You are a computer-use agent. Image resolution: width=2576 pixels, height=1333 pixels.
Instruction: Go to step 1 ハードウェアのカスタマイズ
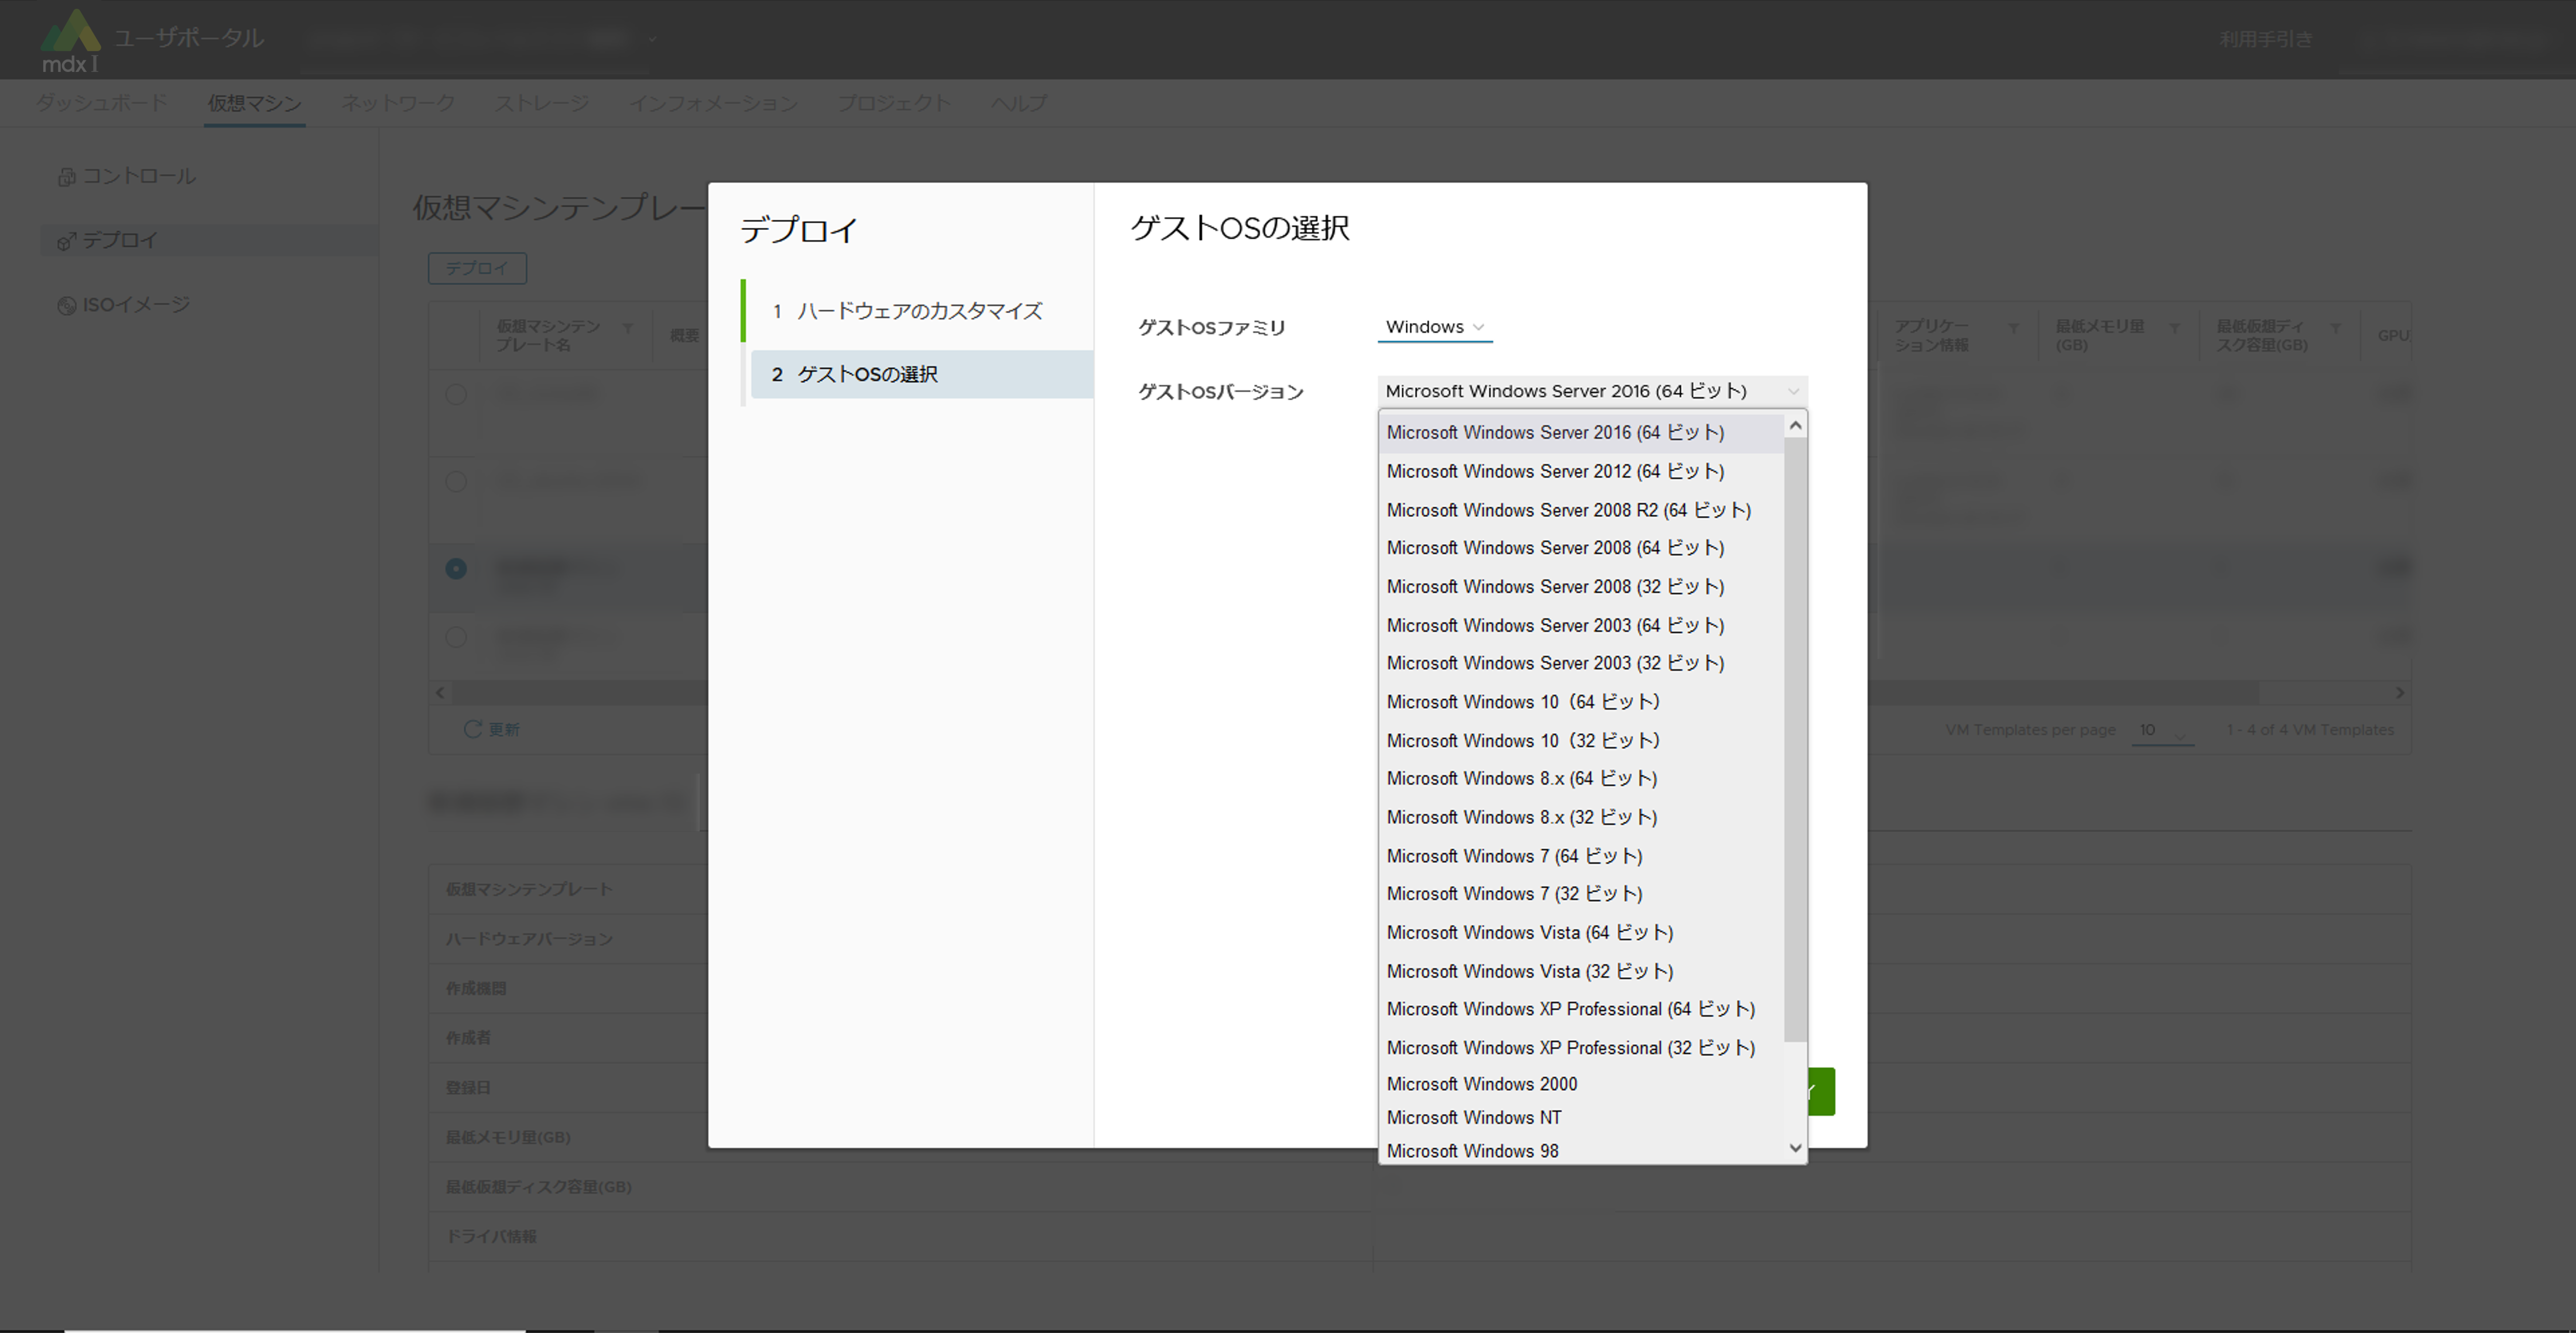pos(919,311)
